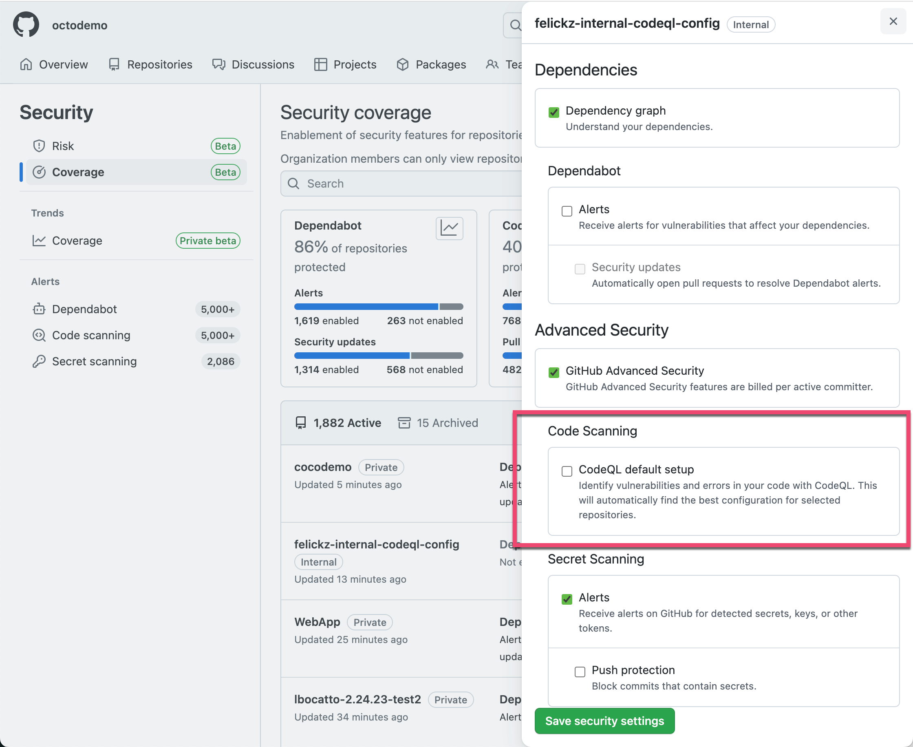Screen dimensions: 913x747
Task: Click the Code scanning magnifier icon
Action: coord(39,335)
